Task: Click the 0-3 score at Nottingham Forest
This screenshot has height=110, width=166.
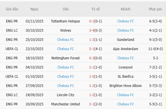Action: pyautogui.click(x=92, y=58)
